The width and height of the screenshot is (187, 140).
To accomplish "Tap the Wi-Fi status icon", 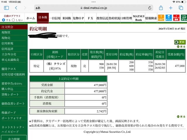I will click(x=174, y=2).
